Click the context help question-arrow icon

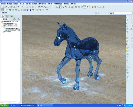(x=47, y=10)
